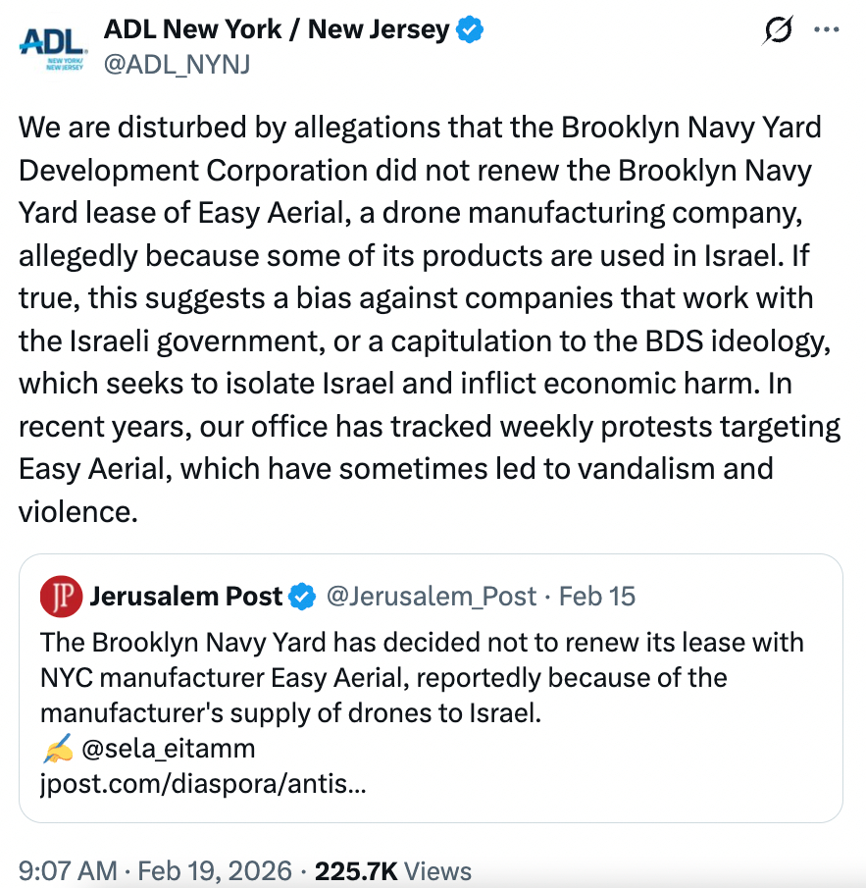Click the main ADL tweet text paragraph

click(x=430, y=318)
